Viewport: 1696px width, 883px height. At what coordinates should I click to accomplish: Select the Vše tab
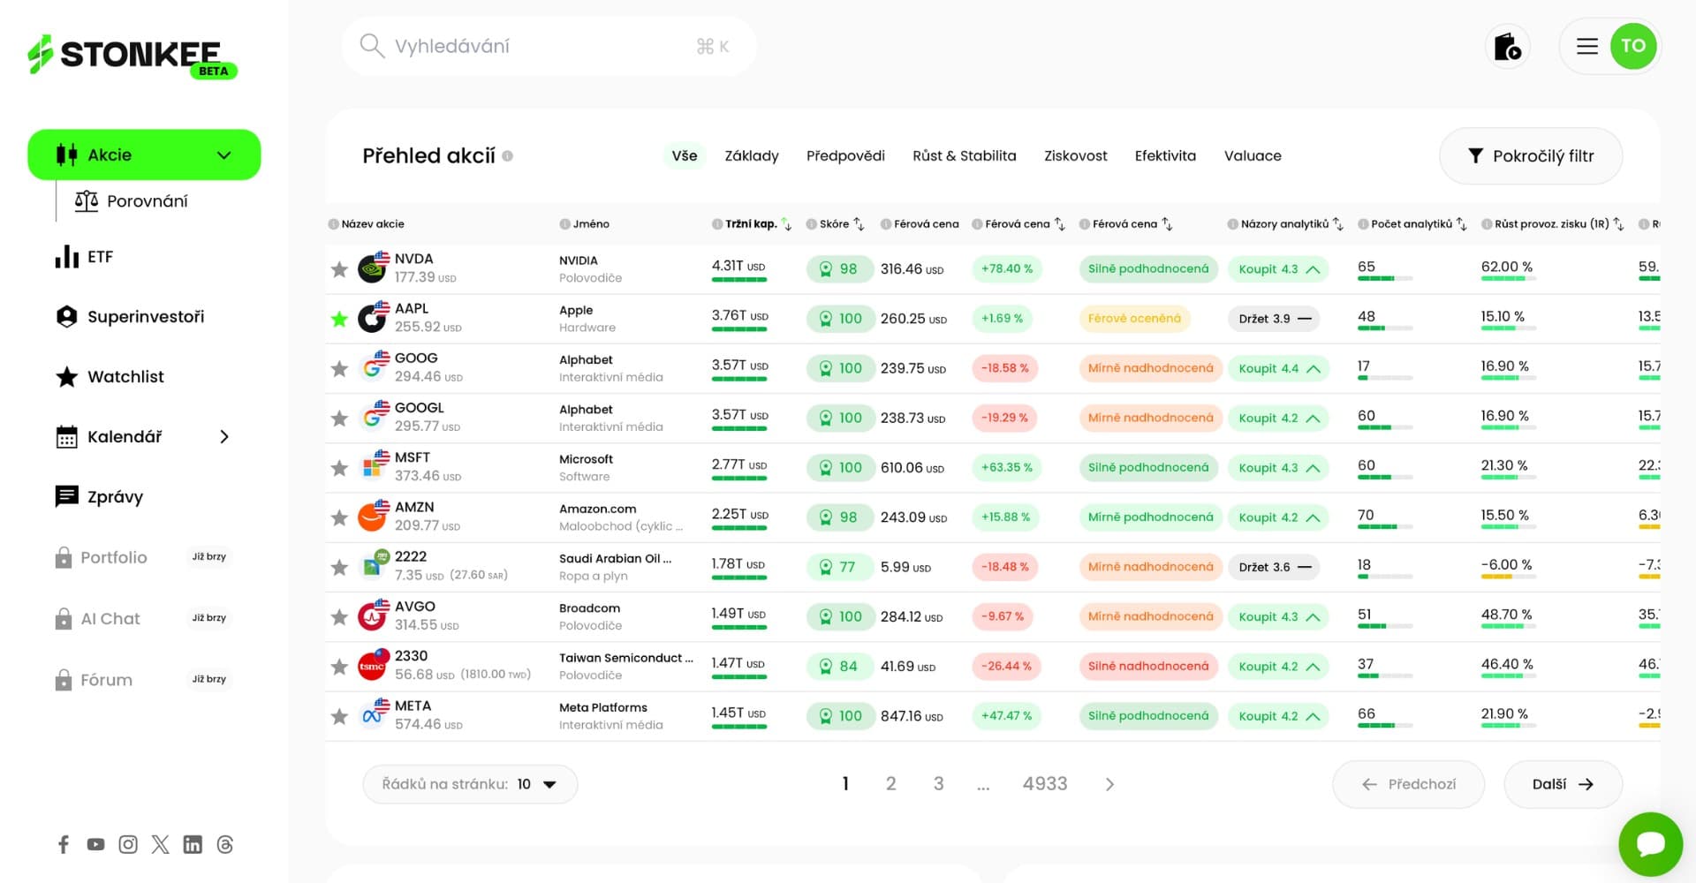pos(685,156)
